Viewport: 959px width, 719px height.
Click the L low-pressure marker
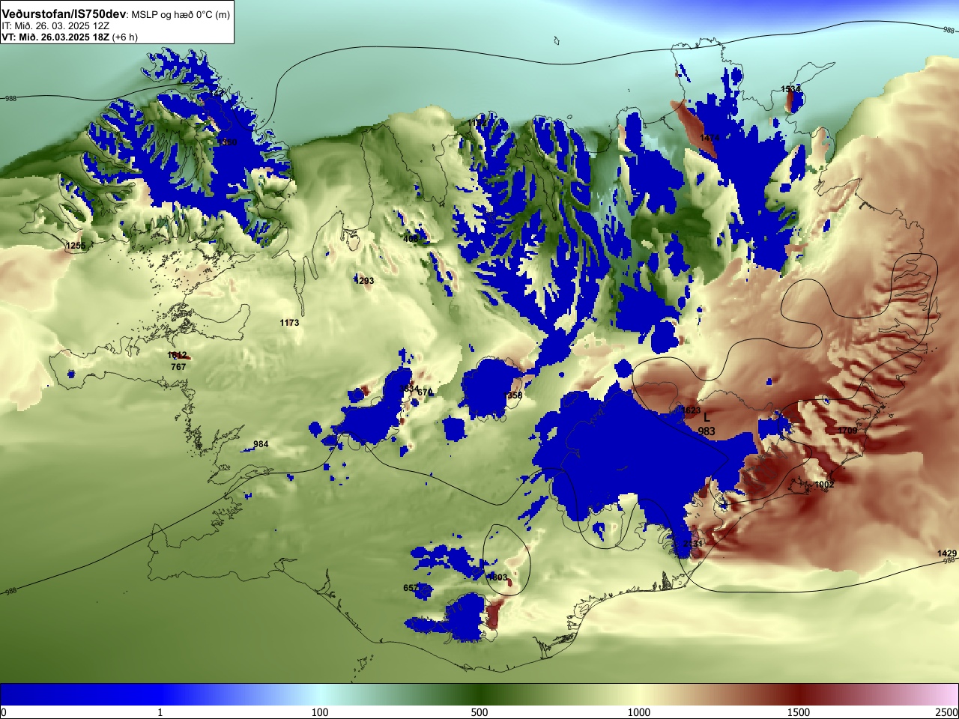point(707,417)
